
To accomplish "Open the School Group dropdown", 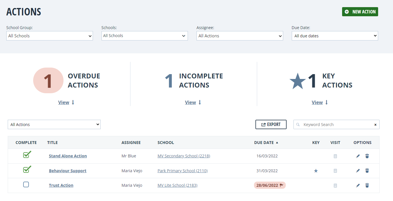I will (49, 36).
